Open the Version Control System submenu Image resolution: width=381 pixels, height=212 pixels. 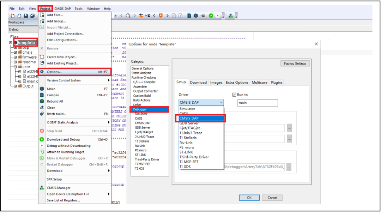pyautogui.click(x=75, y=80)
